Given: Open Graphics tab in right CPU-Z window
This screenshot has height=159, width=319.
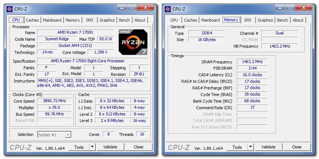Looking at the screenshot, I should pyautogui.click(x=265, y=20).
